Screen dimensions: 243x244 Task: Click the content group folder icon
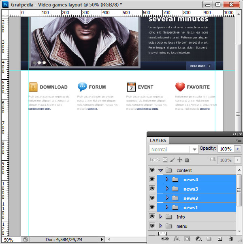click(x=169, y=170)
